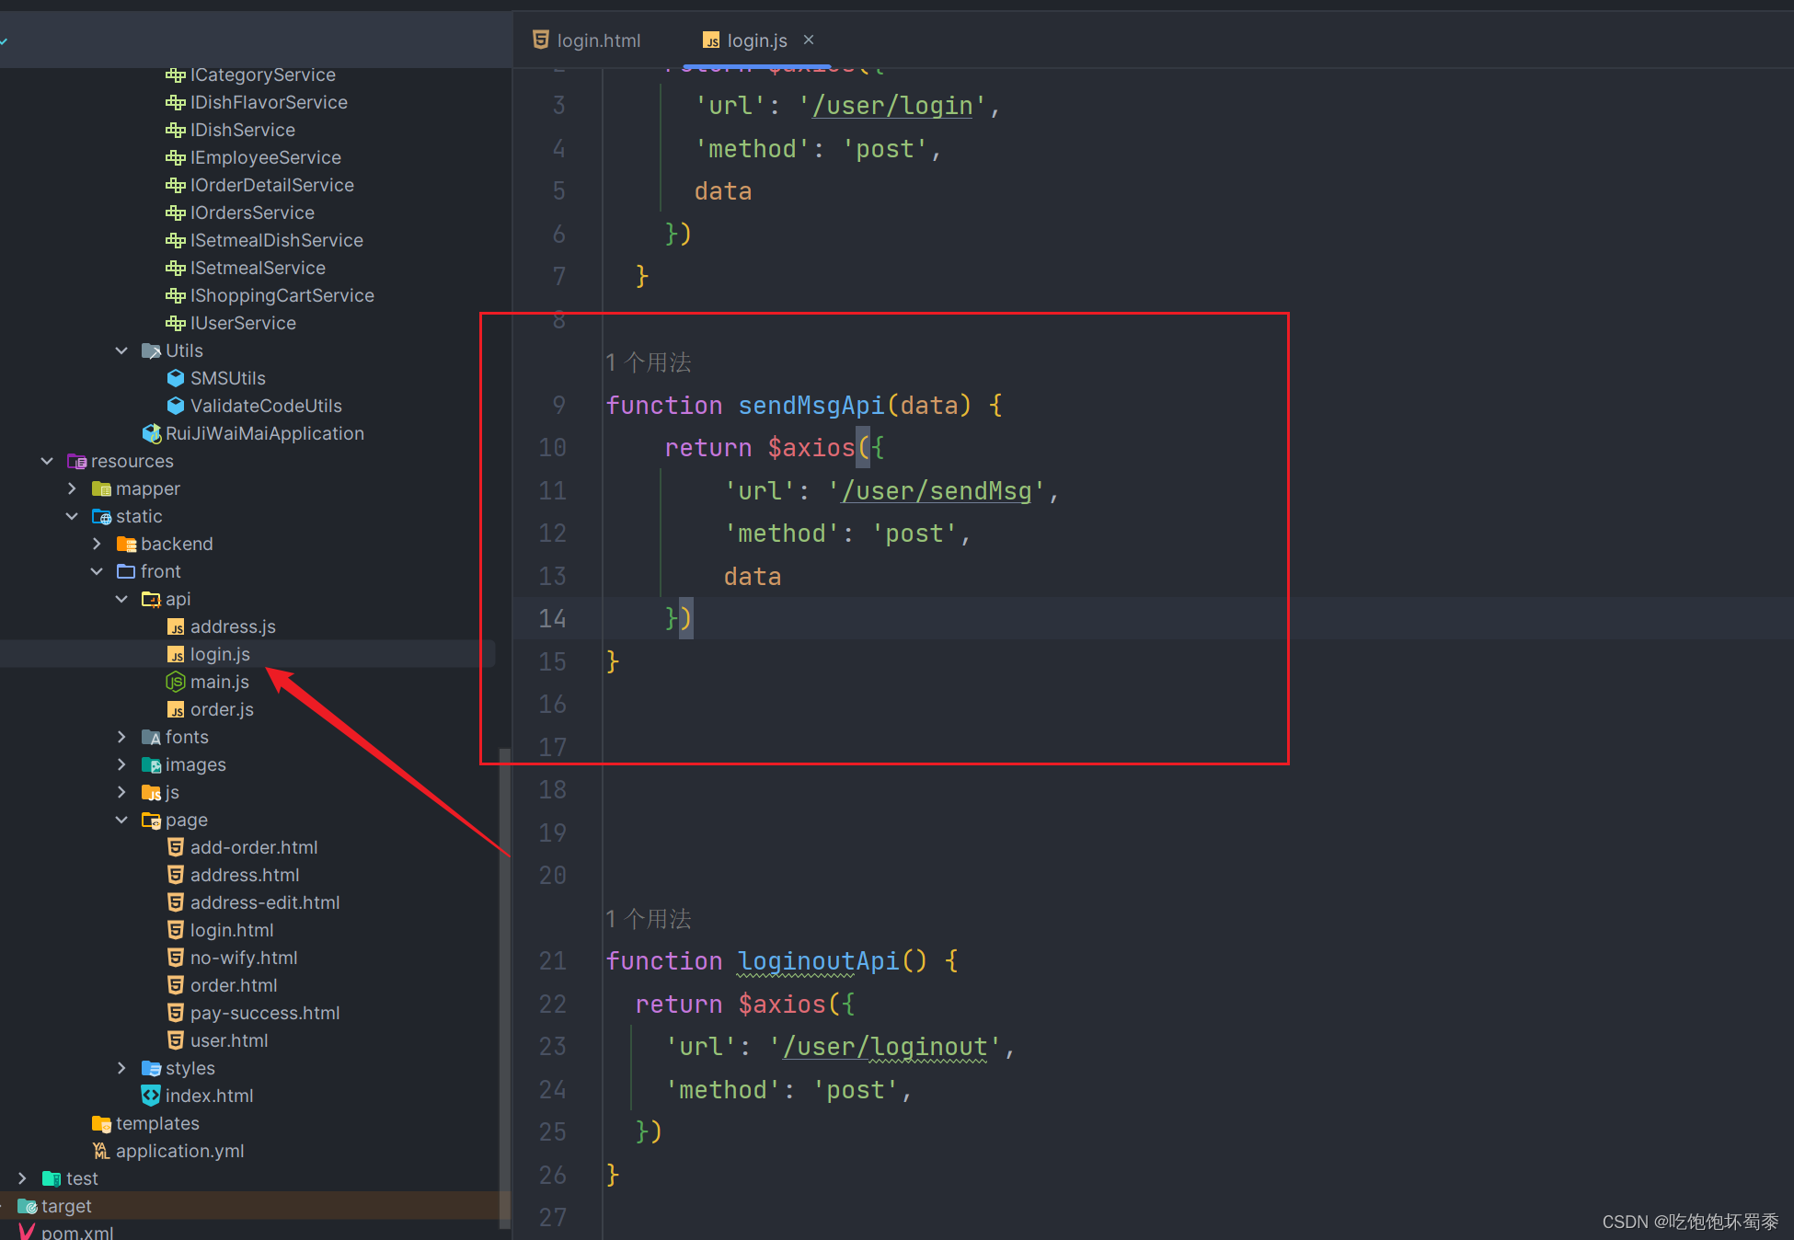Expand the mapper folder
The width and height of the screenshot is (1794, 1240).
[x=72, y=488]
